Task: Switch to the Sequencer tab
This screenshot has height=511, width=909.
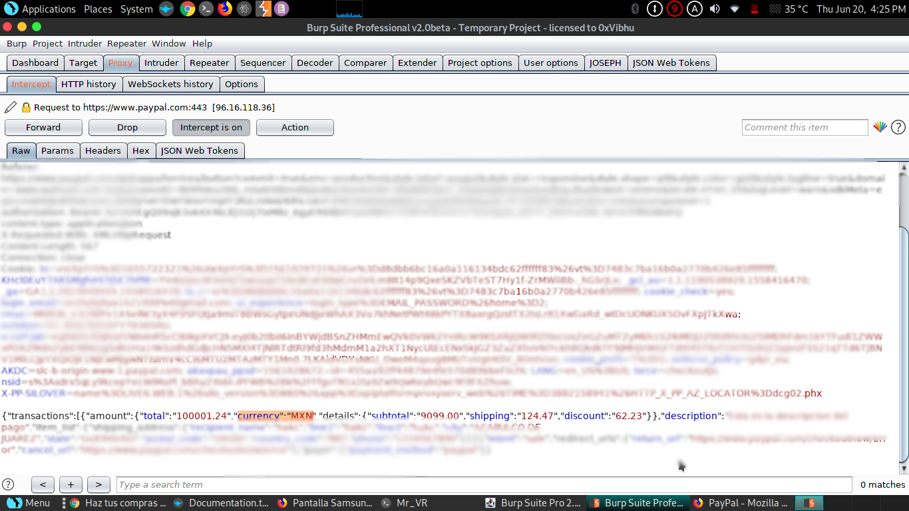Action: pyautogui.click(x=263, y=63)
